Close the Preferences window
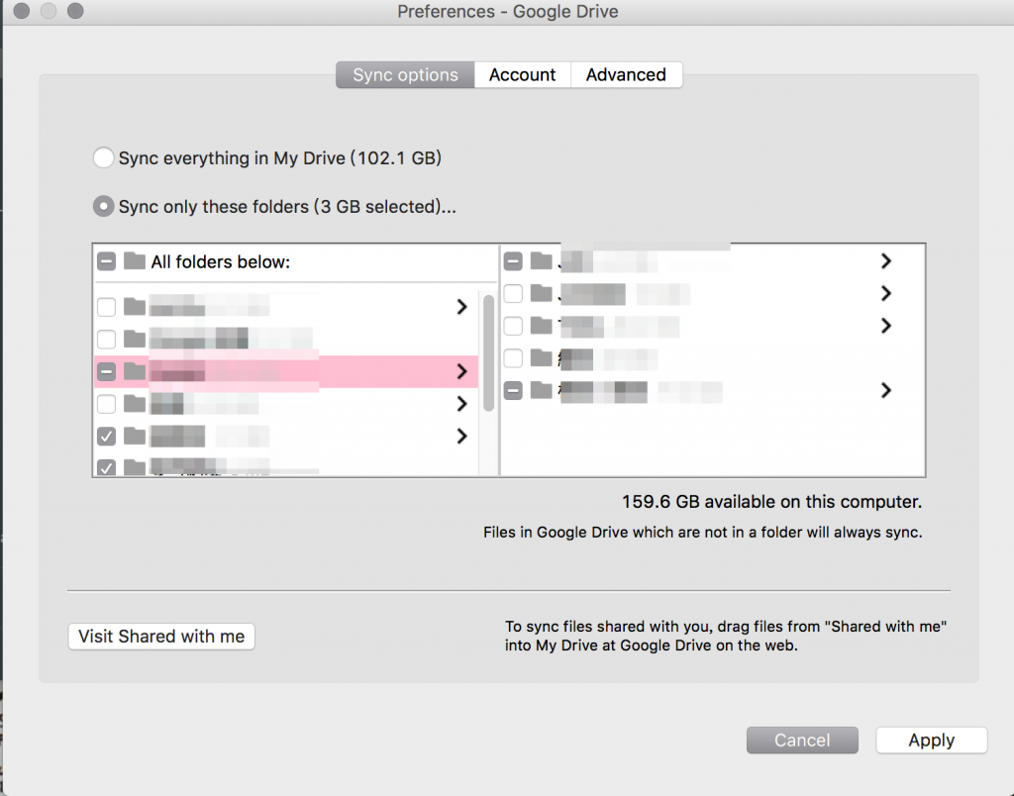Image resolution: width=1014 pixels, height=796 pixels. click(22, 11)
